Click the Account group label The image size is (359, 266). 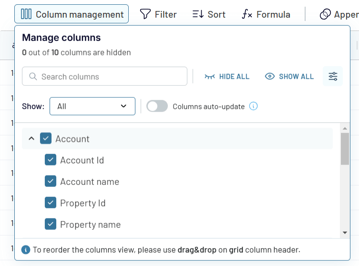[72, 139]
